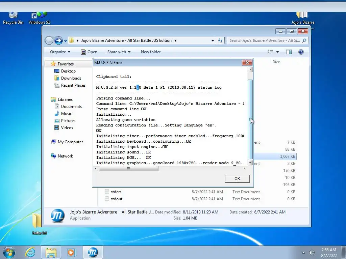Click the M.U.G.E.N application icon in details pane
The image size is (346, 259).
[57, 215]
